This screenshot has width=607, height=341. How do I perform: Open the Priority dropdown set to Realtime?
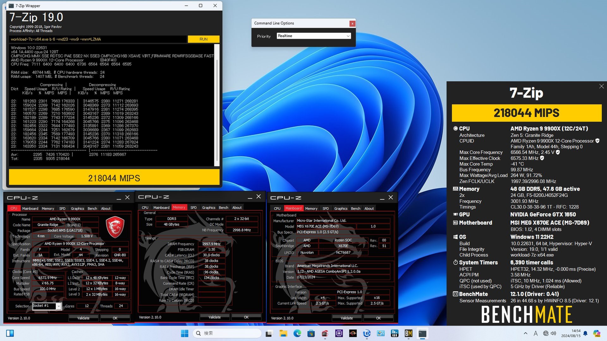click(x=314, y=36)
